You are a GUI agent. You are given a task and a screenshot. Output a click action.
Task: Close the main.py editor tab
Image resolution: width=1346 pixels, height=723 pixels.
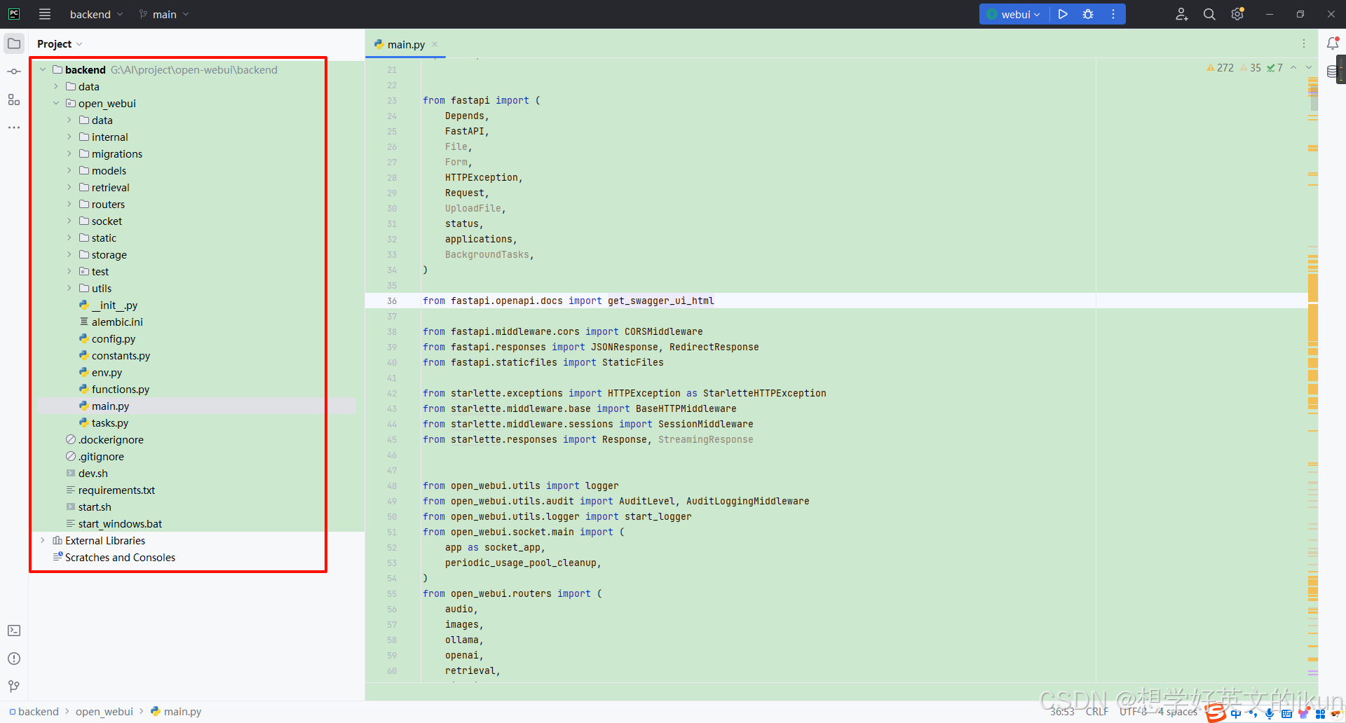pyautogui.click(x=435, y=44)
